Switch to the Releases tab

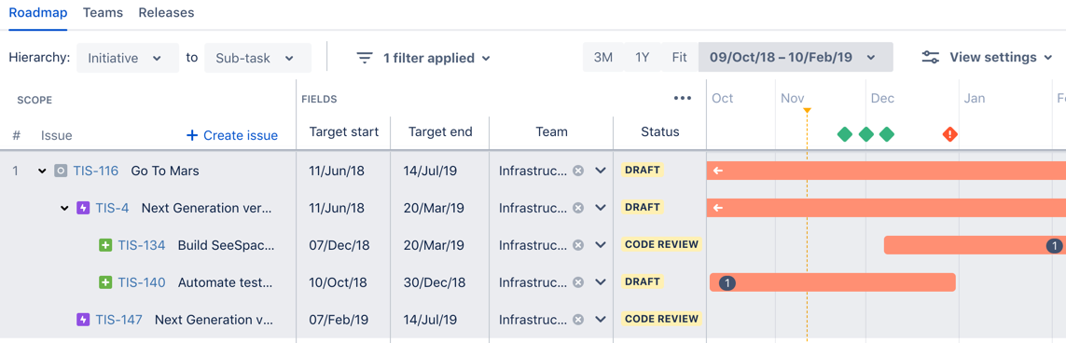pyautogui.click(x=166, y=13)
